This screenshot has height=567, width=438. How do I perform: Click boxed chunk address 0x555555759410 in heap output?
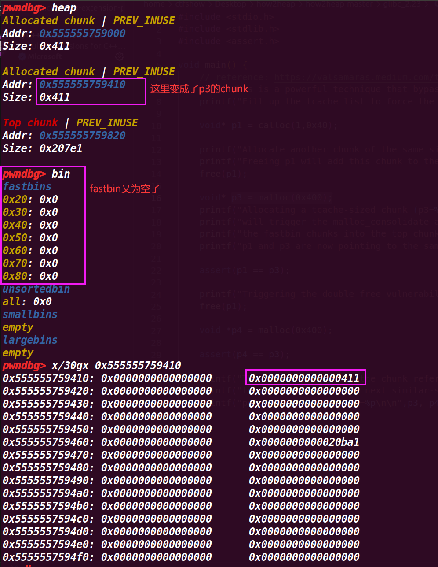click(82, 85)
